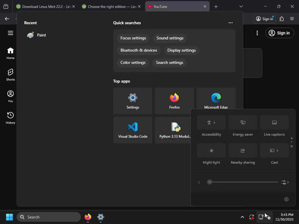Open Firefox application hamburger menu
Viewport: 299px width, 224px height.
point(292,19)
